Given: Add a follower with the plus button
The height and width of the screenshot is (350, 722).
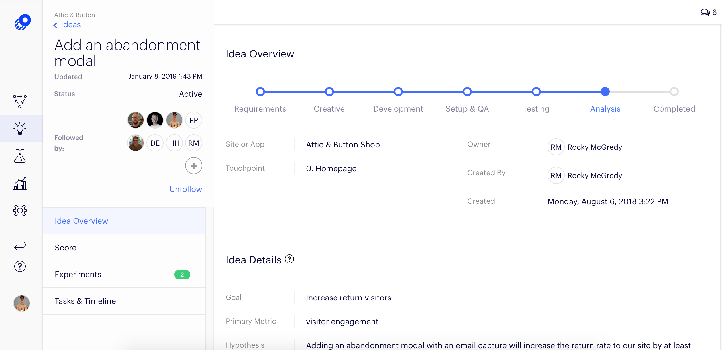Looking at the screenshot, I should (x=193, y=166).
